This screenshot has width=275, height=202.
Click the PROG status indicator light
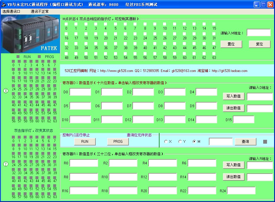click(x=39, y=57)
